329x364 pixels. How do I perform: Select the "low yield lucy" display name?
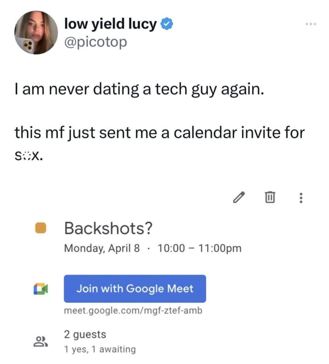coord(110,24)
